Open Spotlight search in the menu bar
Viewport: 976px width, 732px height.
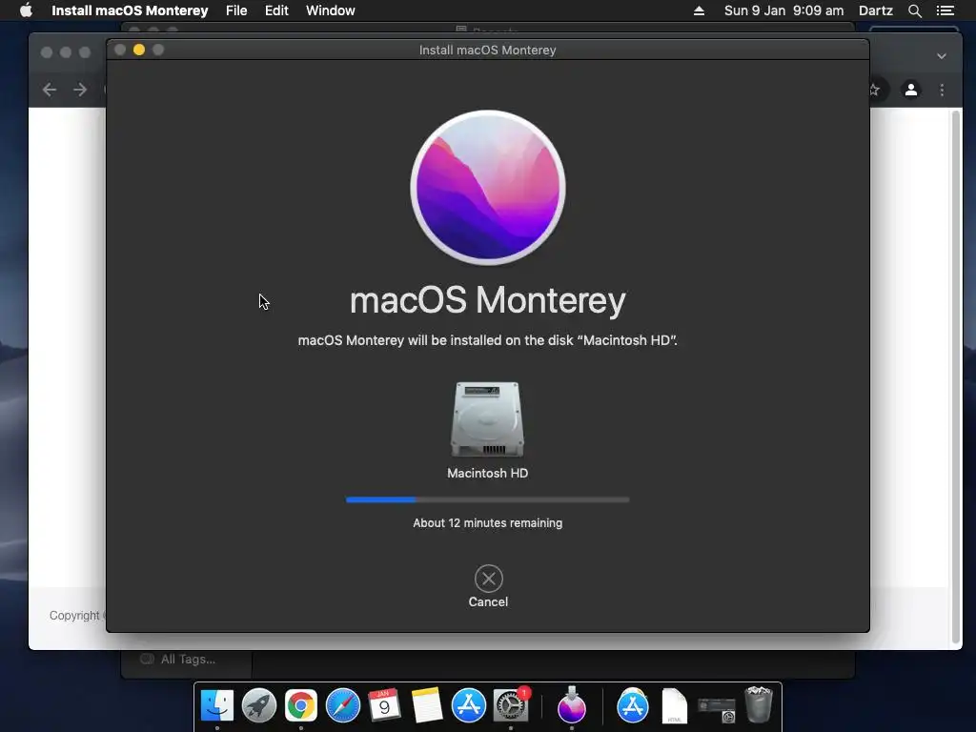coord(914,10)
